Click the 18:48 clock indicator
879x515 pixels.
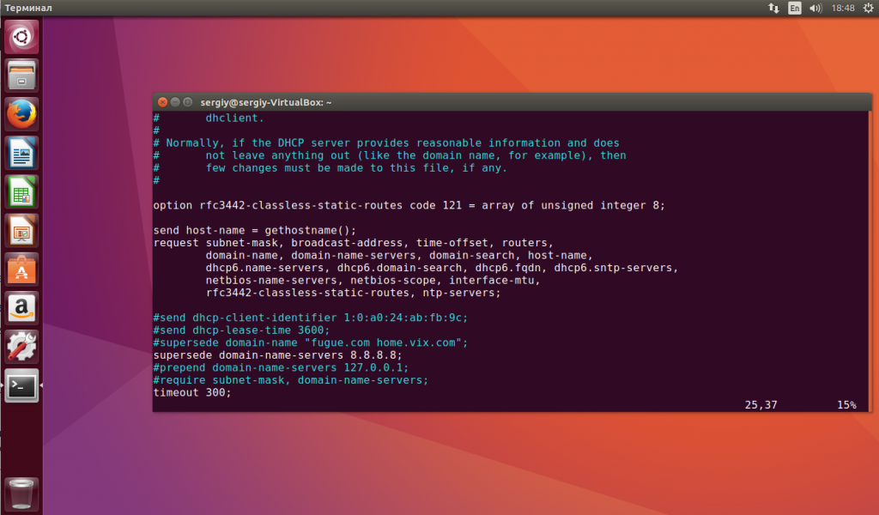click(x=843, y=8)
